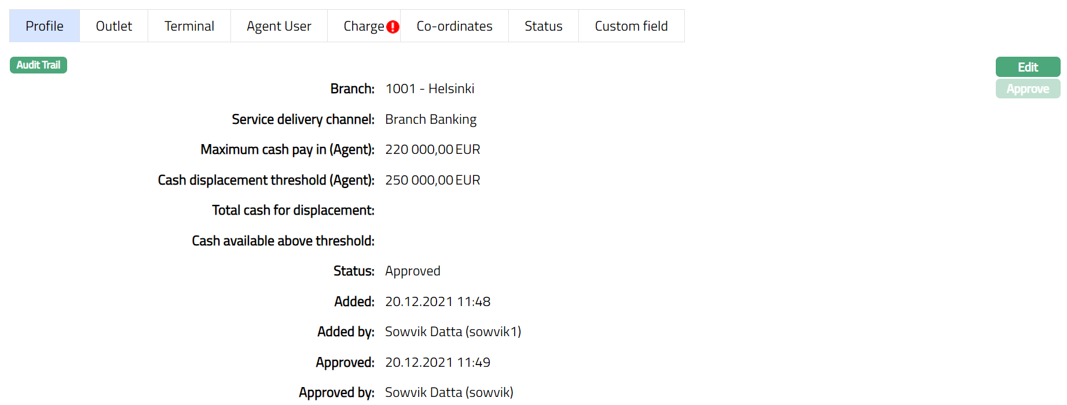Viewport: 1067px width, 405px height.
Task: Click the red alert icon on Charge
Action: tap(393, 27)
